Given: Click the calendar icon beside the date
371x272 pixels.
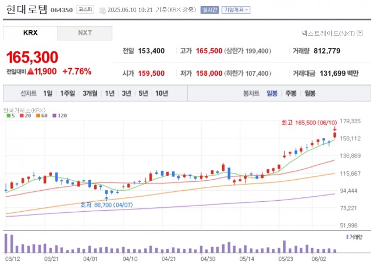Looking at the screenshot, I should click(x=102, y=11).
